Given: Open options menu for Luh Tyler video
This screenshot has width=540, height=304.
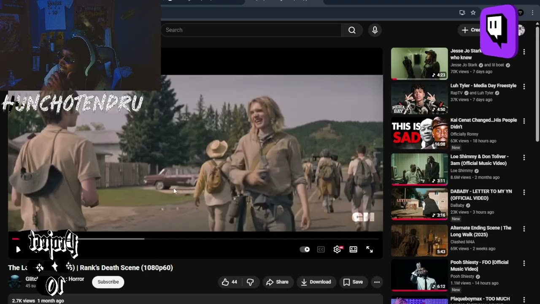Looking at the screenshot, I should click(x=524, y=86).
